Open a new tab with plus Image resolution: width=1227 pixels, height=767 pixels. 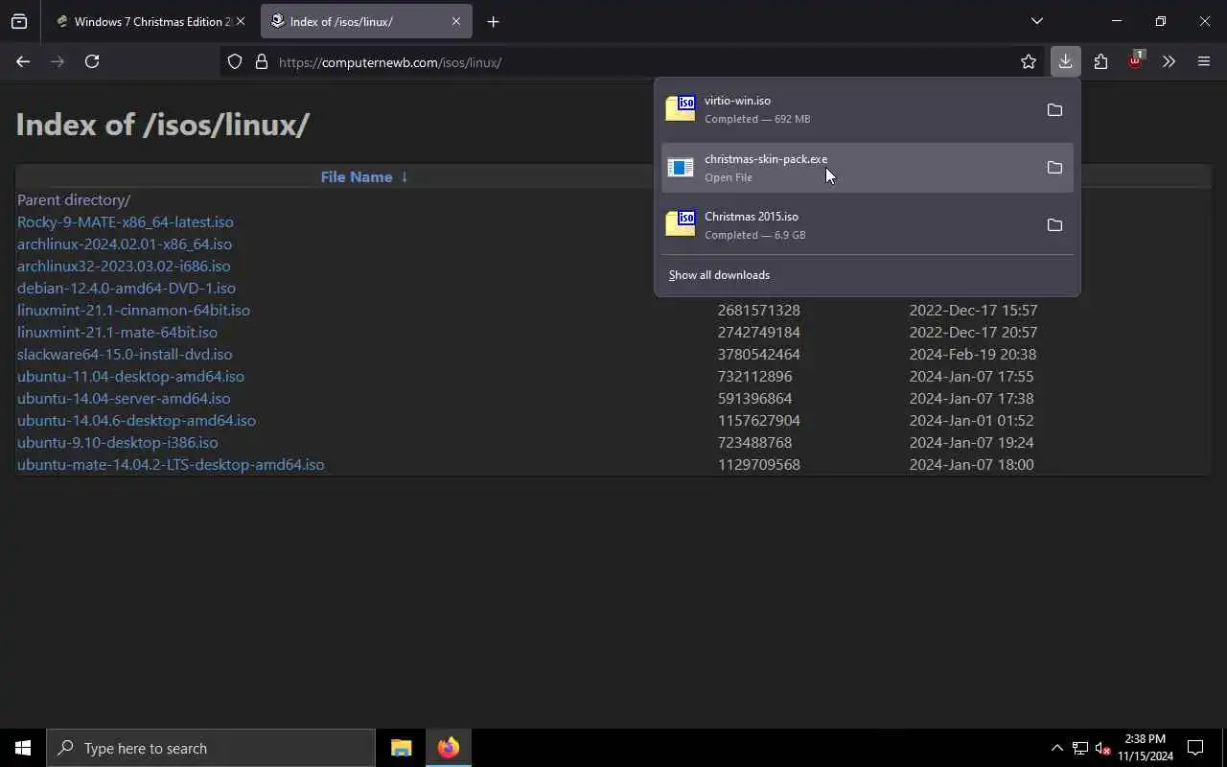click(493, 21)
